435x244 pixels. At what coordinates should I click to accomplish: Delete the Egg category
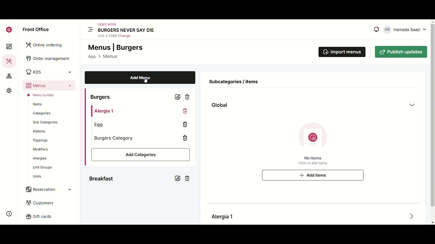(185, 124)
